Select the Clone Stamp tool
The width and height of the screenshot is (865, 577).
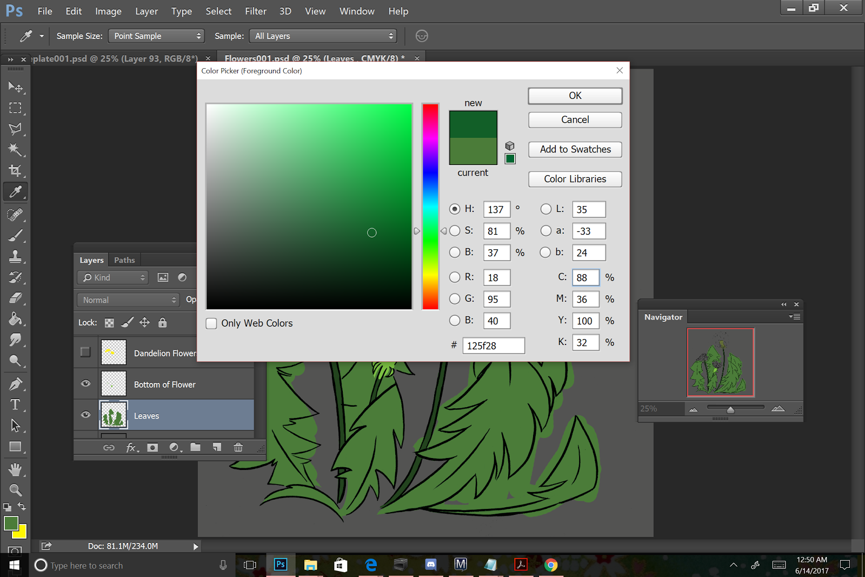tap(15, 256)
